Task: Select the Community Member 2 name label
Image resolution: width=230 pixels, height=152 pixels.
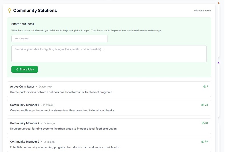Action: pyautogui.click(x=25, y=123)
